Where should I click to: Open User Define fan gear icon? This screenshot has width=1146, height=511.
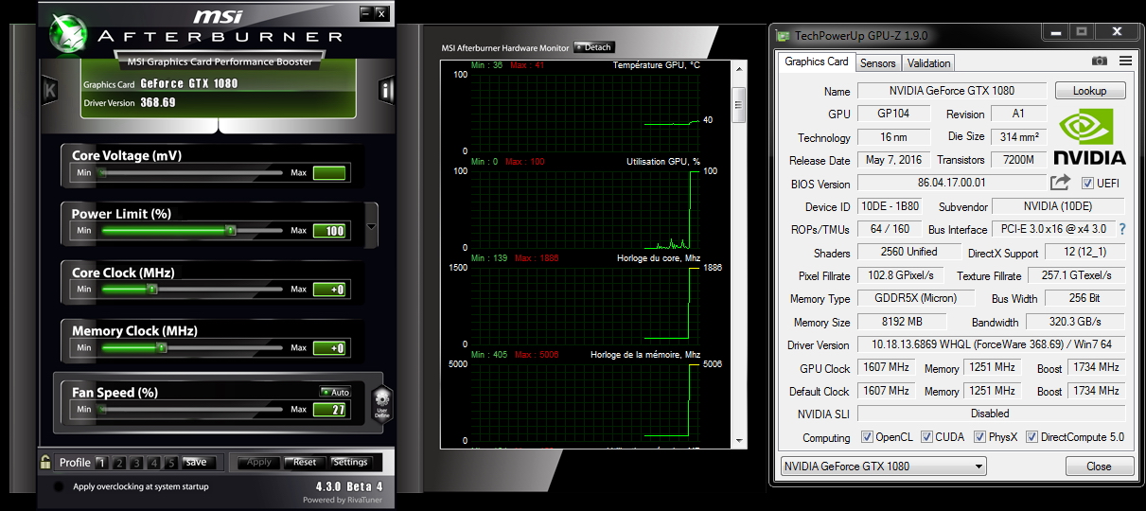(380, 403)
